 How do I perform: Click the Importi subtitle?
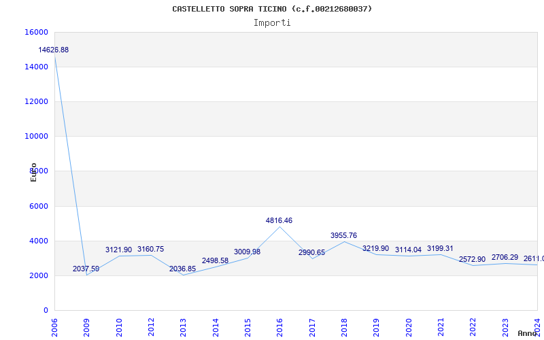click(x=272, y=23)
